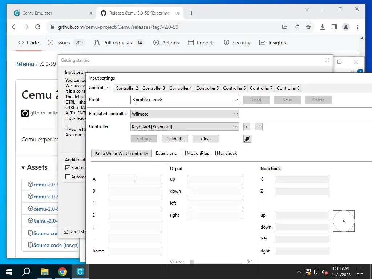Image resolution: width=372 pixels, height=279 pixels.
Task: Open Chrome three-dot menu
Action: [357, 27]
